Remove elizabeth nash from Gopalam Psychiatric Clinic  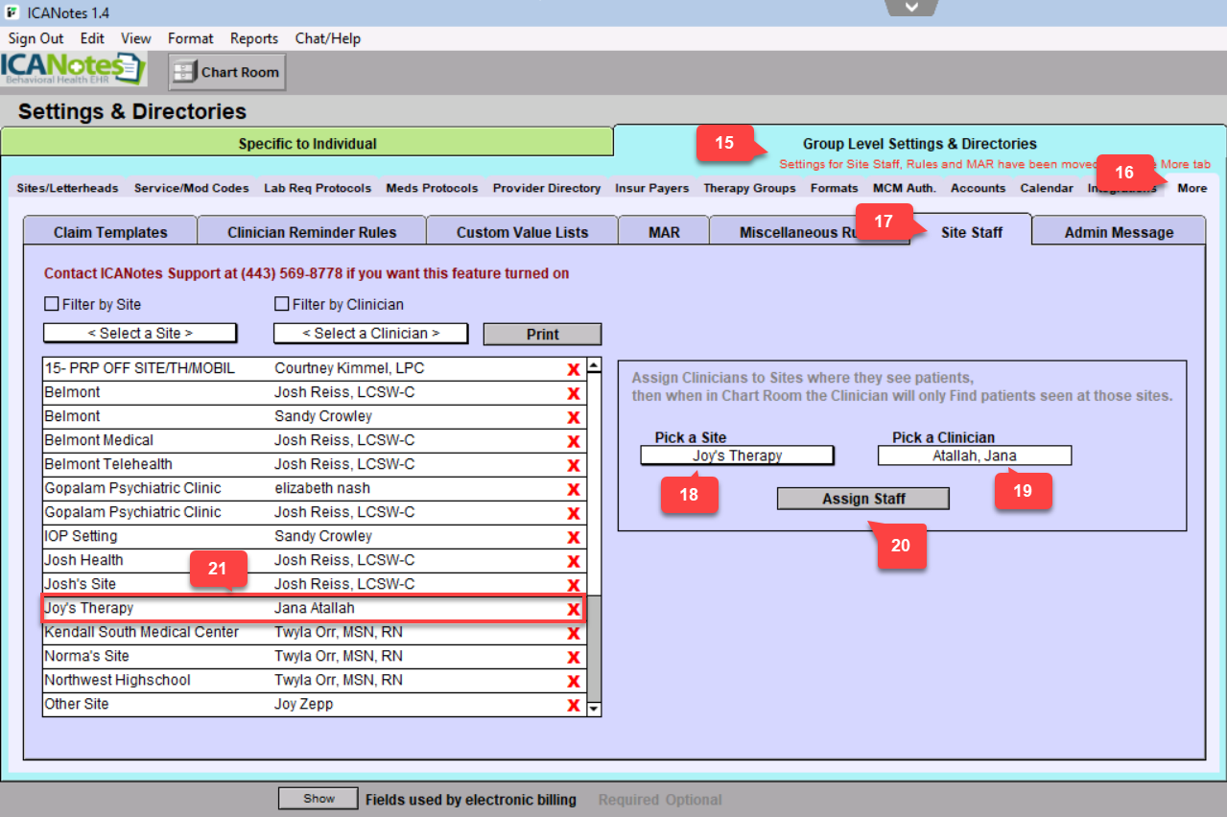(574, 489)
